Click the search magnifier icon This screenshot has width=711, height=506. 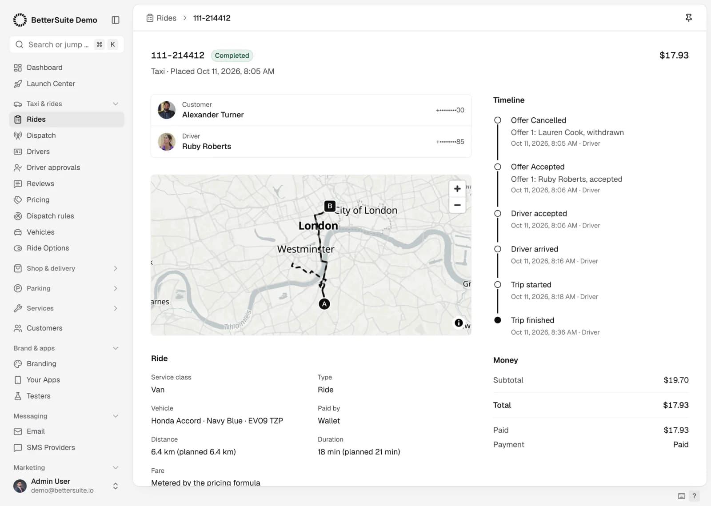(19, 44)
